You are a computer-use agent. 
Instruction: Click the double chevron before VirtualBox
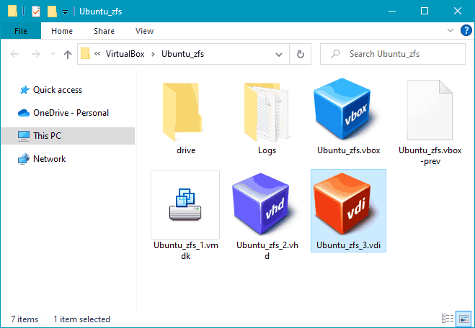click(x=97, y=53)
